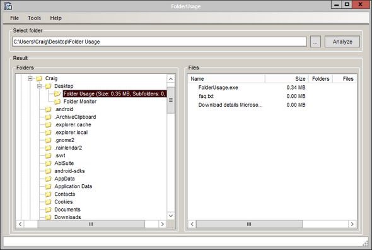Click the .swt folder icon
This screenshot has height=250, width=372.
pyautogui.click(x=48, y=155)
